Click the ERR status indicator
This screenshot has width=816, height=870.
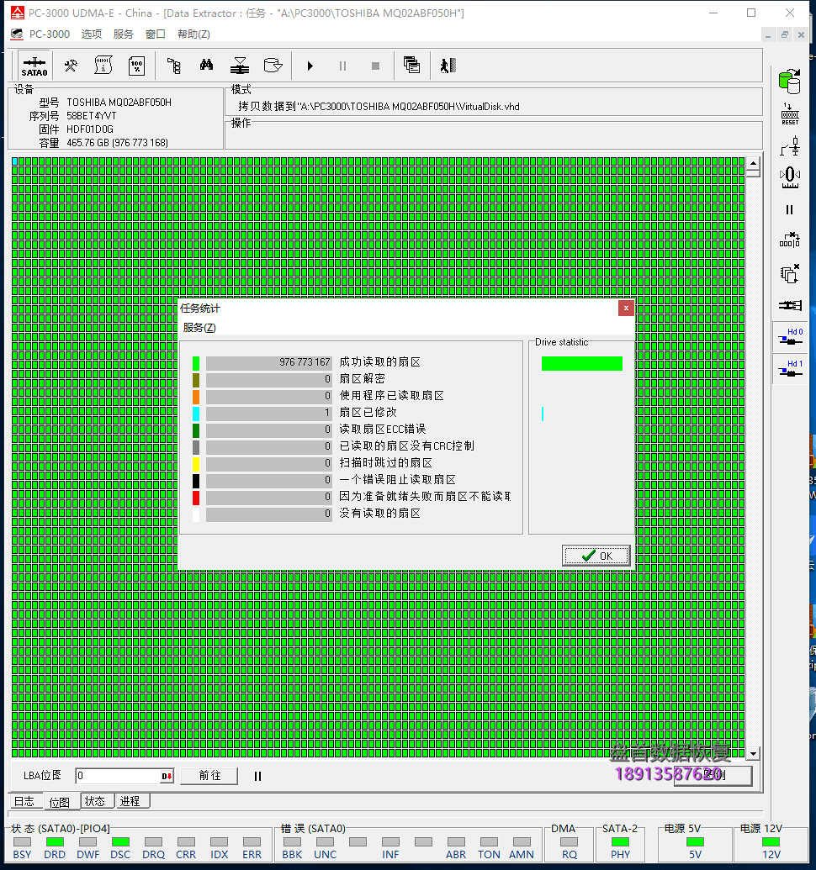tap(252, 841)
